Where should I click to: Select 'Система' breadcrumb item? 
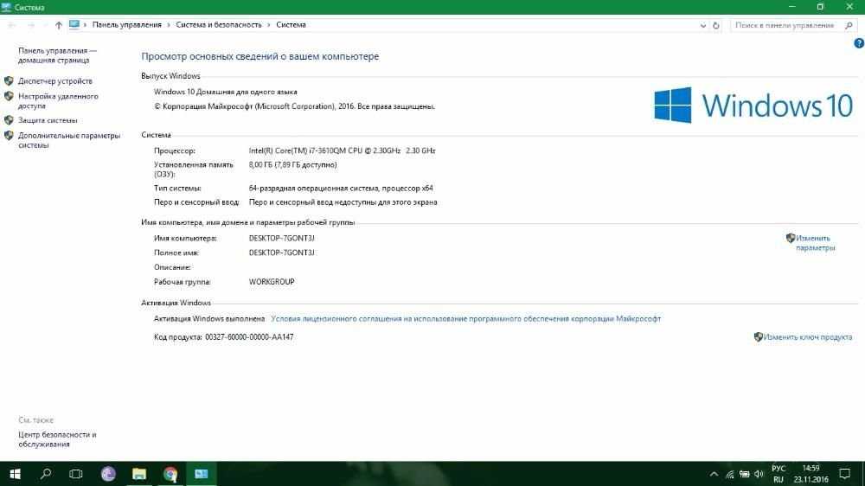tap(291, 25)
